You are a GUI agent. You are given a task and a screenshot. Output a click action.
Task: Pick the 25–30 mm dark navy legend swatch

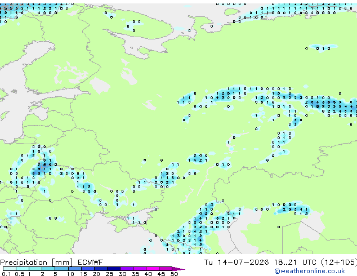[114, 269]
